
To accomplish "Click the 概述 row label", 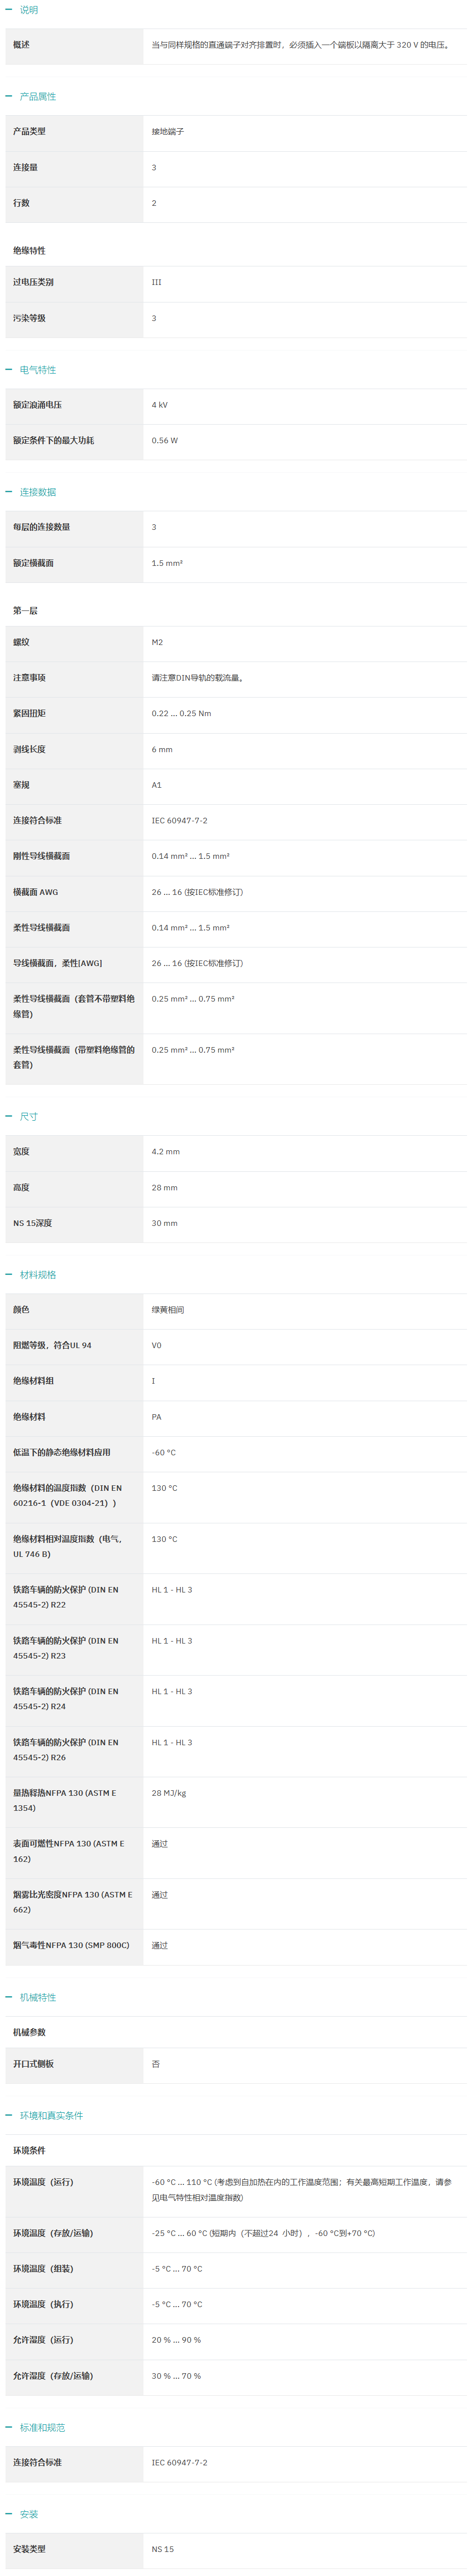I will (x=22, y=45).
